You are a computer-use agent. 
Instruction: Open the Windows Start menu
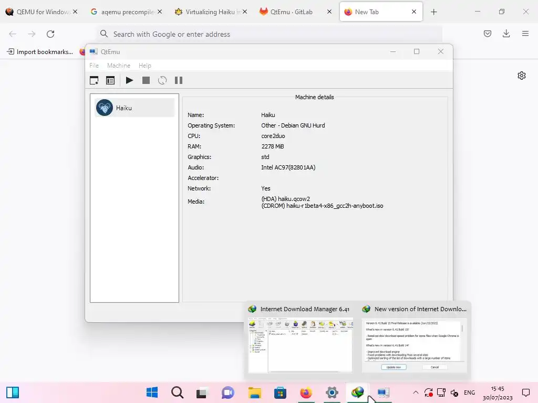152,393
